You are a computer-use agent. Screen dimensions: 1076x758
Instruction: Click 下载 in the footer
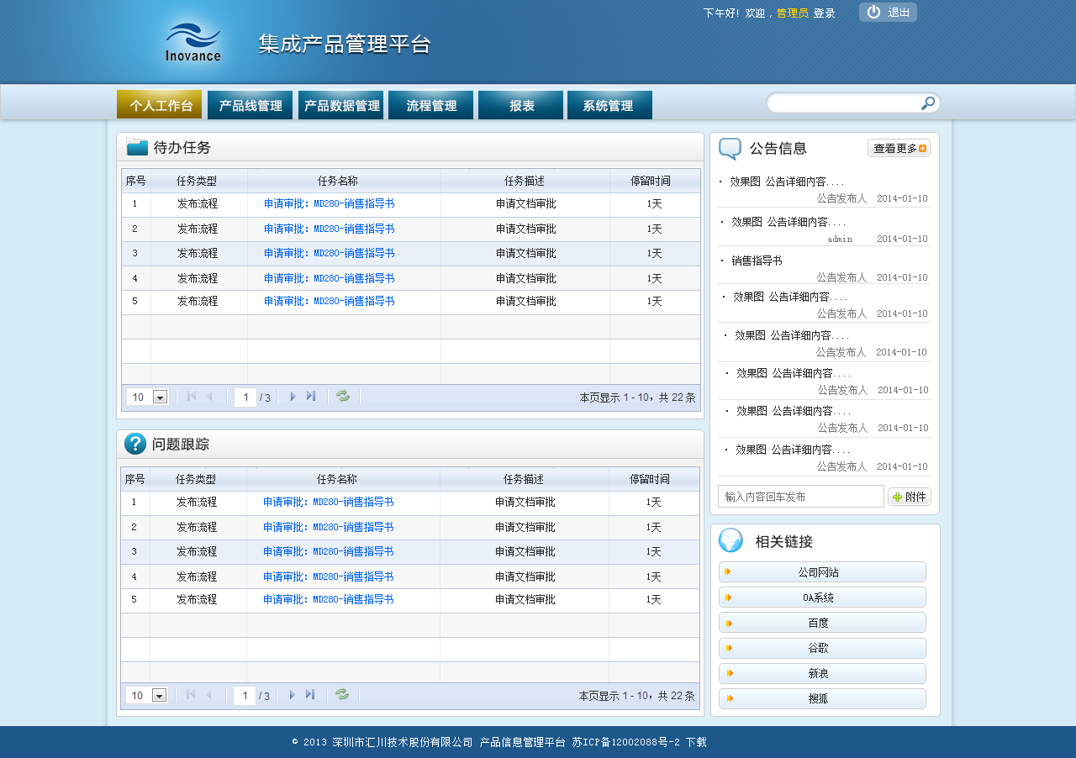(x=696, y=743)
